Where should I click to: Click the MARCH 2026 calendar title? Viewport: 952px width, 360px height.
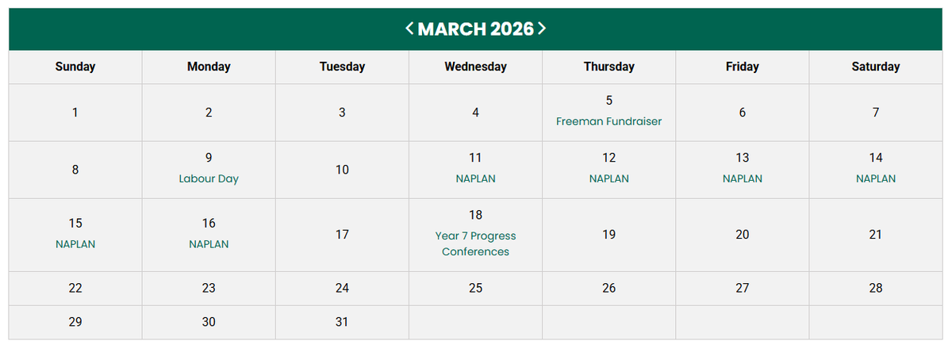(x=475, y=29)
